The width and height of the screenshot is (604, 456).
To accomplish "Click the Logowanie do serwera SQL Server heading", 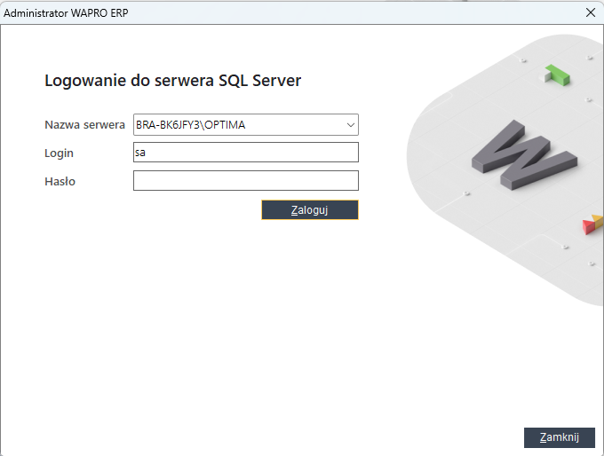I will click(x=172, y=81).
